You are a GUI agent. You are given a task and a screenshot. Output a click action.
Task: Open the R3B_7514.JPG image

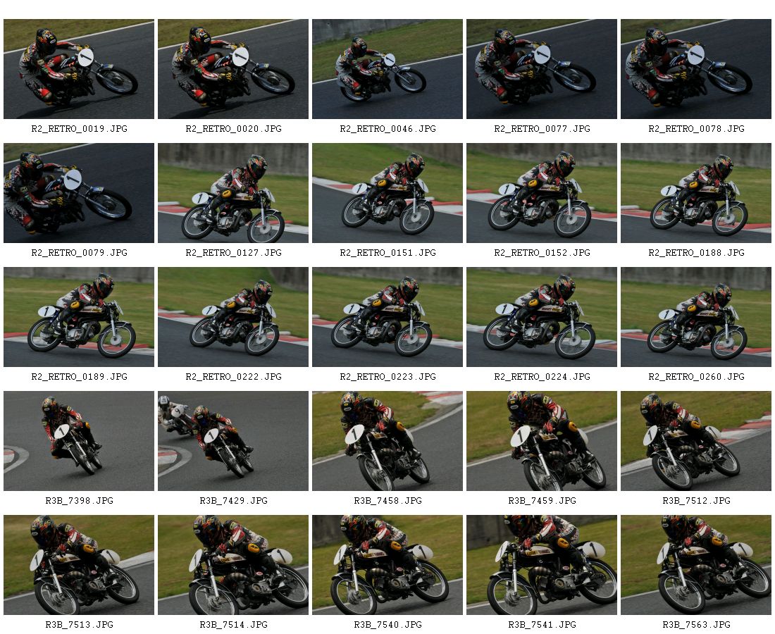click(x=233, y=565)
